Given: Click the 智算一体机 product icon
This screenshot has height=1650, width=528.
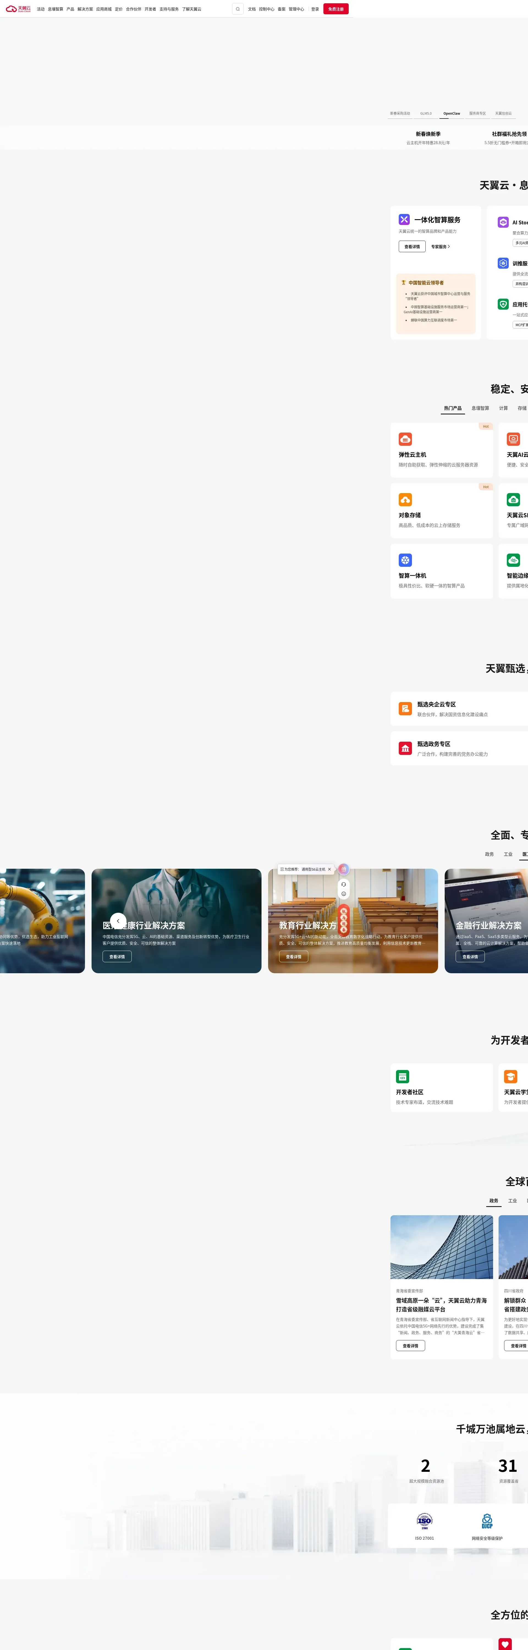Looking at the screenshot, I should click(x=405, y=560).
